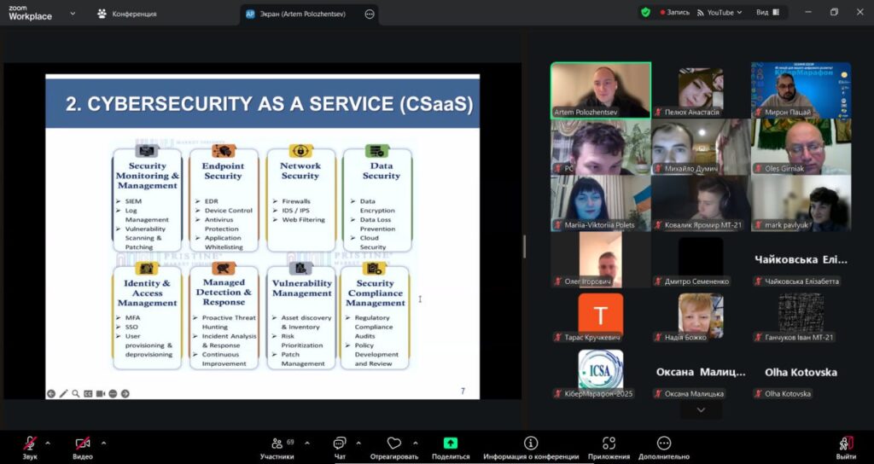Select the Экран (Artem Polozhentsev) tab
Image resolution: width=874 pixels, height=464 pixels.
tap(303, 14)
